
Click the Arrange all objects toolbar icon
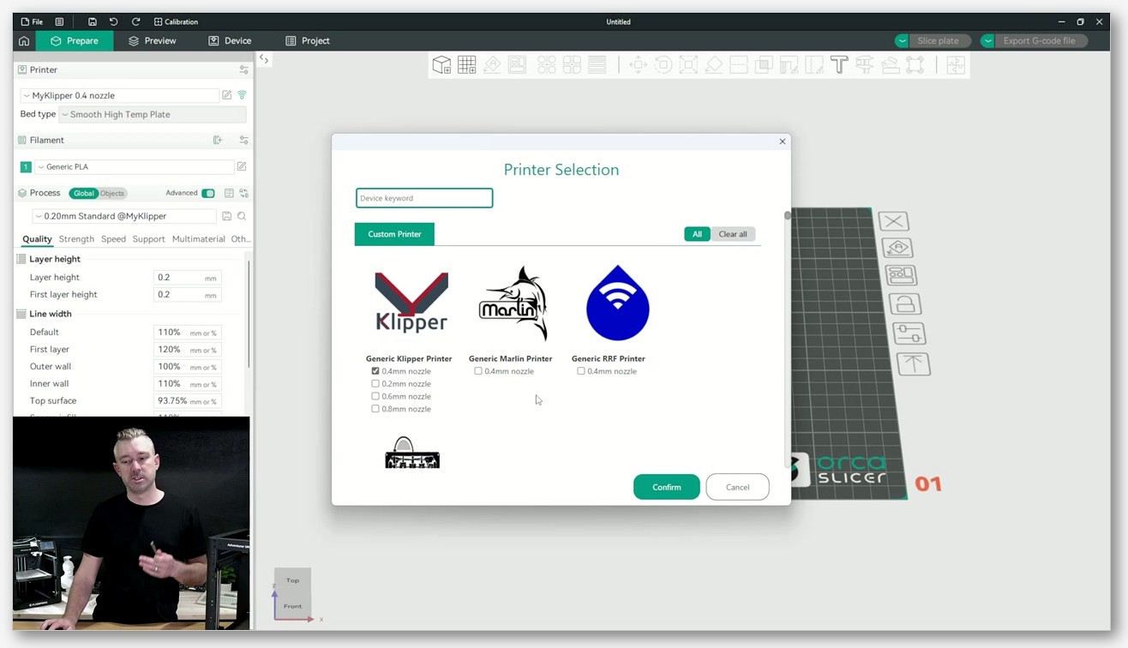coord(517,65)
